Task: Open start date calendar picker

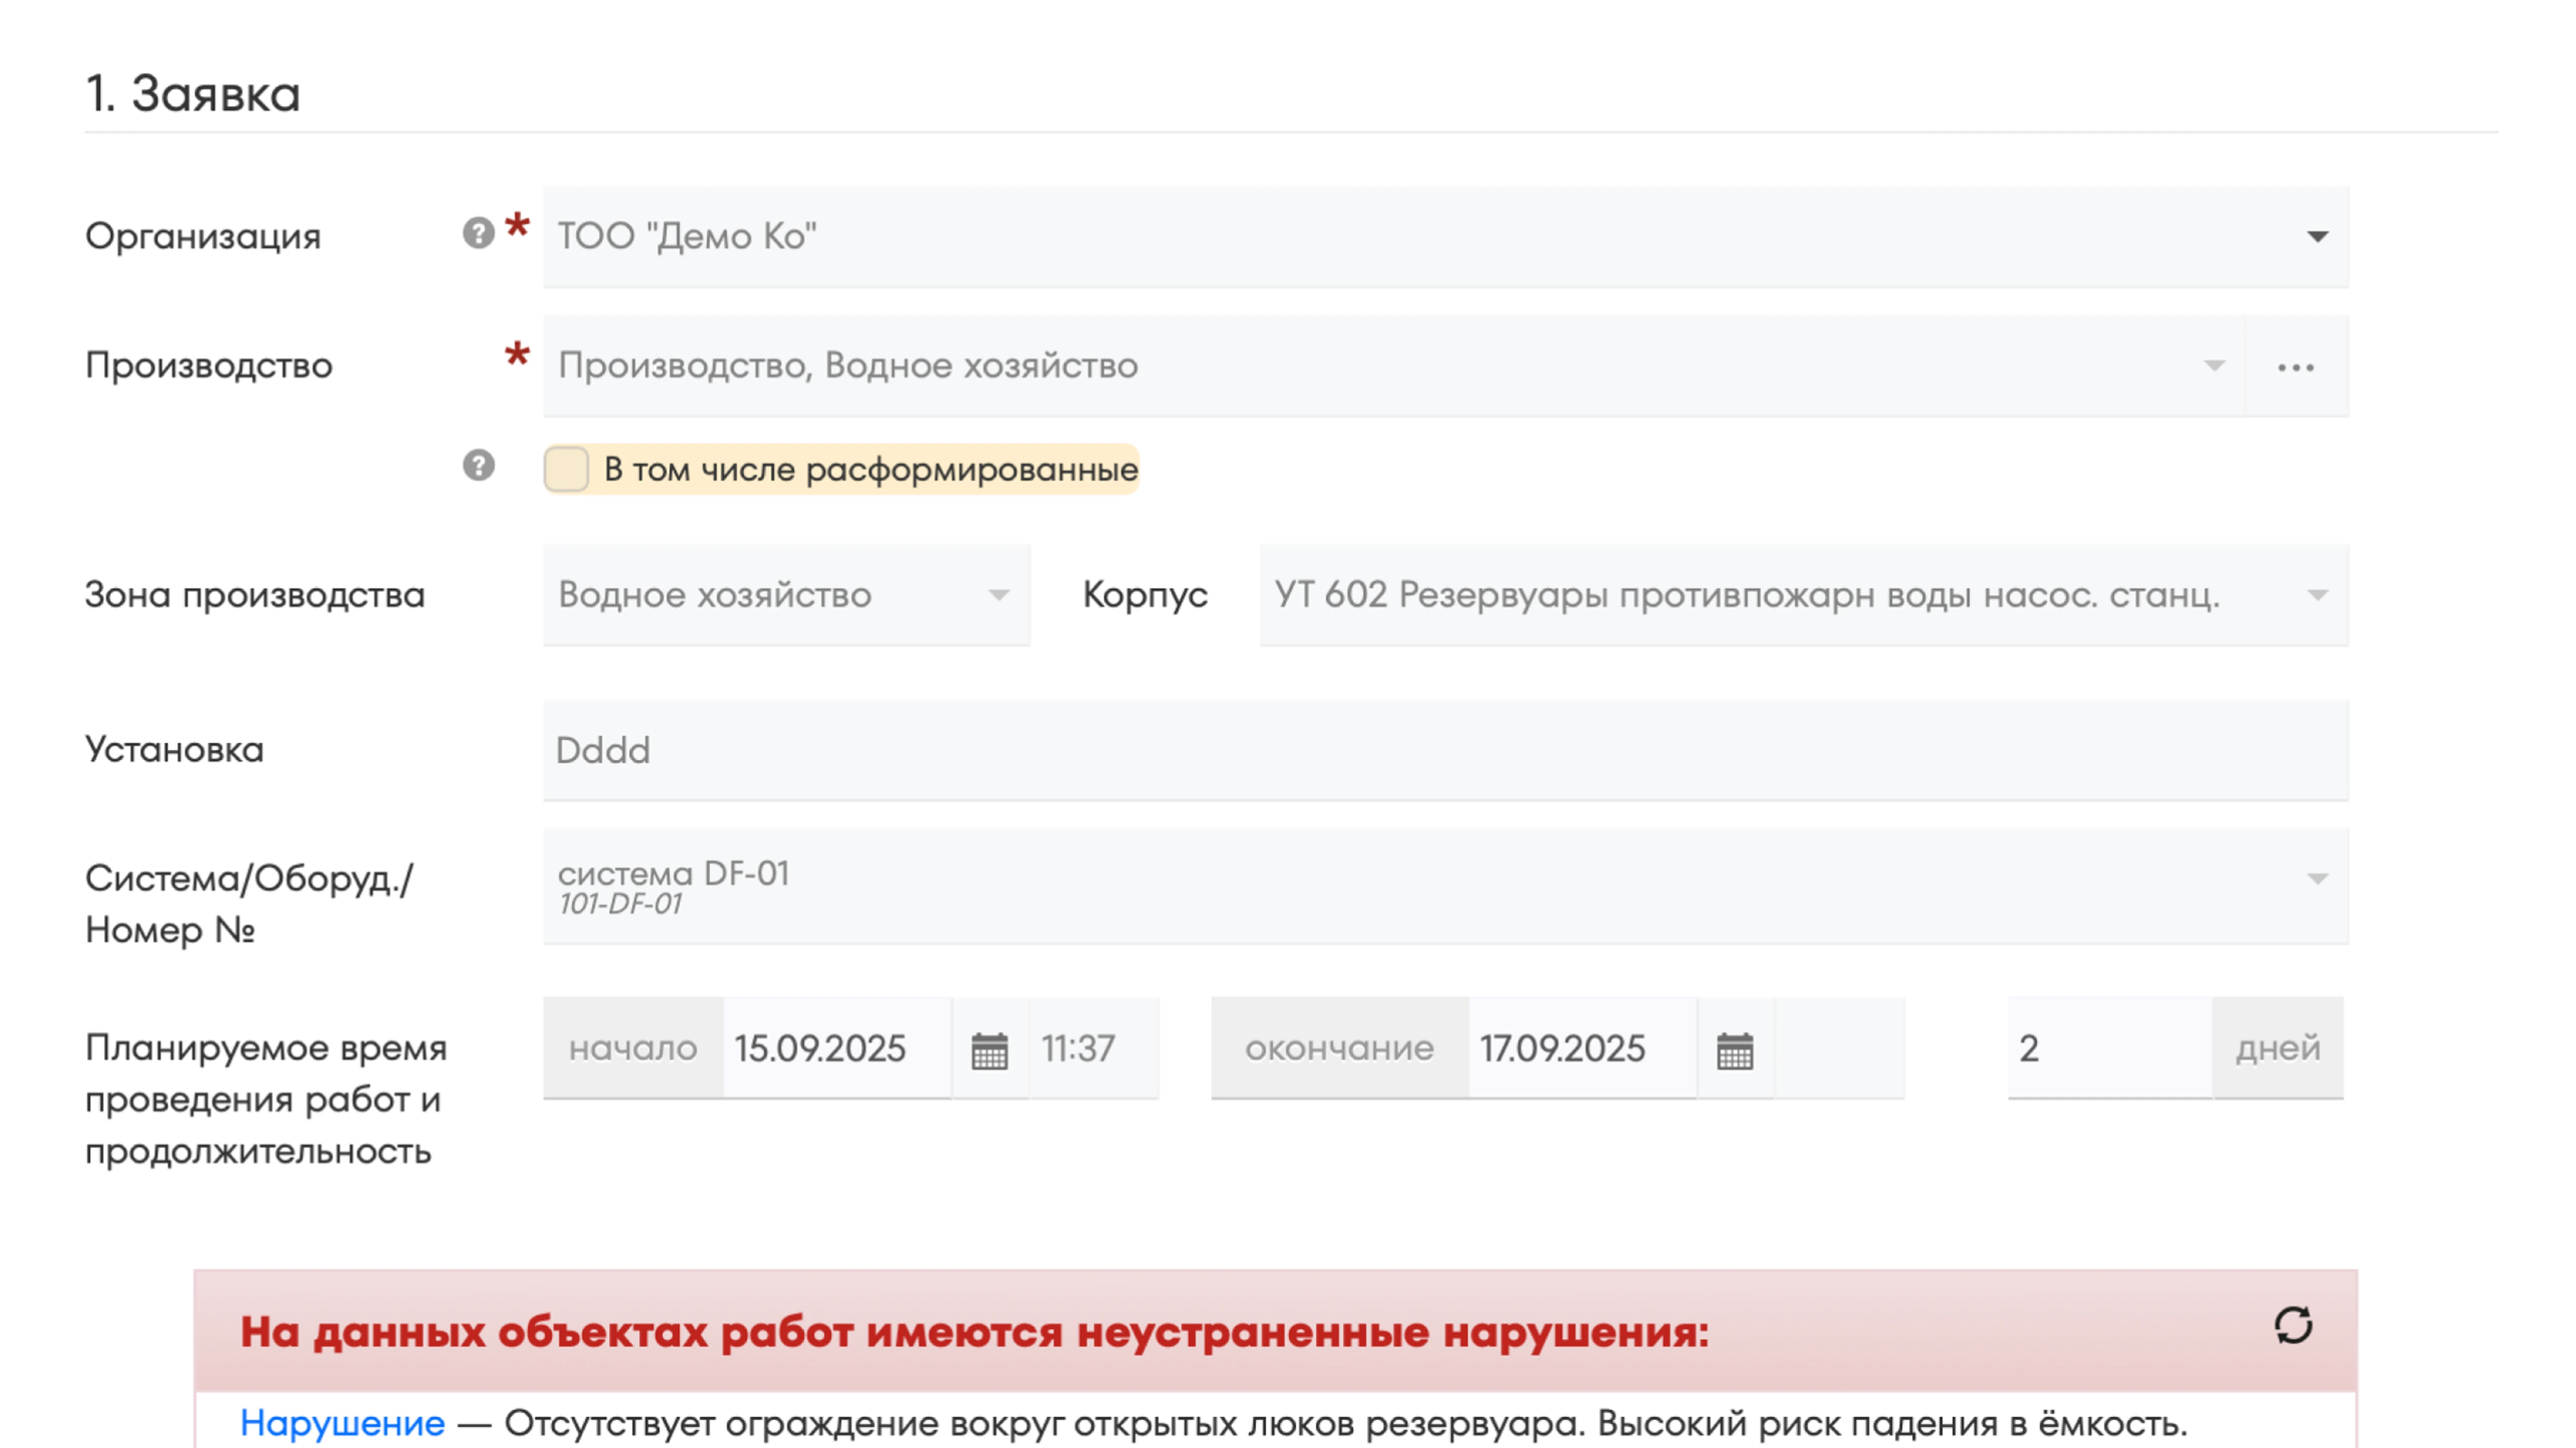Action: click(x=989, y=1049)
